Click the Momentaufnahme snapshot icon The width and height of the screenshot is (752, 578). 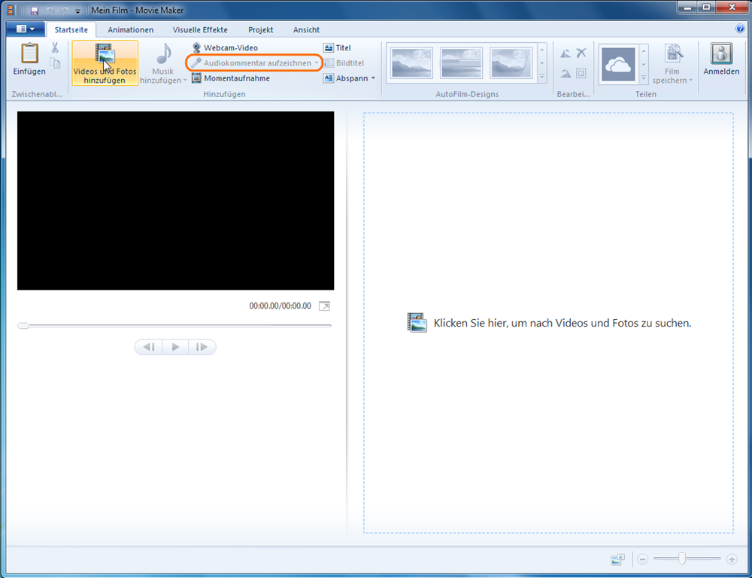pyautogui.click(x=197, y=78)
